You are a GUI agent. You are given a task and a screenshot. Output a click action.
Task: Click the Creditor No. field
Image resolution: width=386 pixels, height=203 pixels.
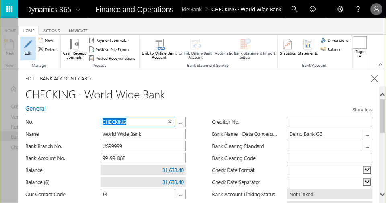click(330, 122)
